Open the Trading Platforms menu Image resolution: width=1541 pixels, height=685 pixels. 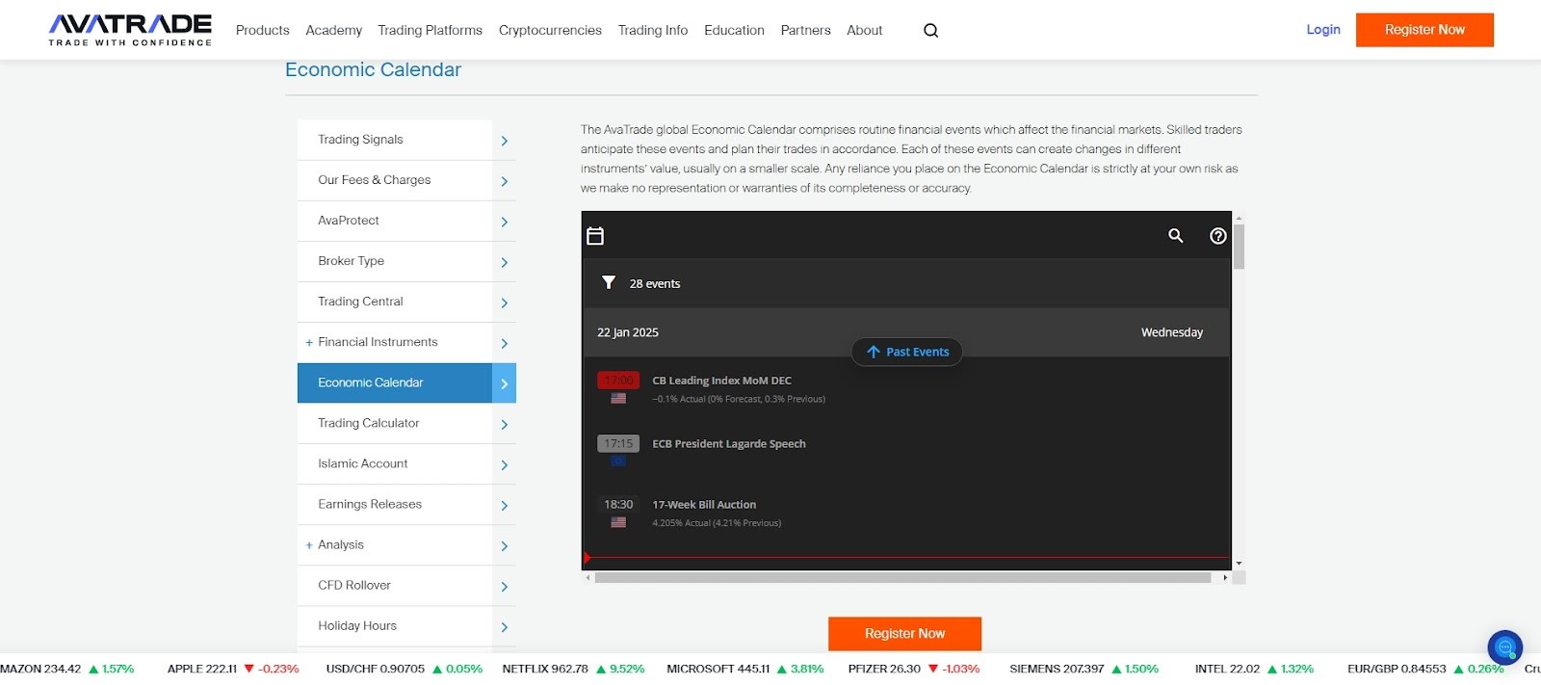pos(430,30)
